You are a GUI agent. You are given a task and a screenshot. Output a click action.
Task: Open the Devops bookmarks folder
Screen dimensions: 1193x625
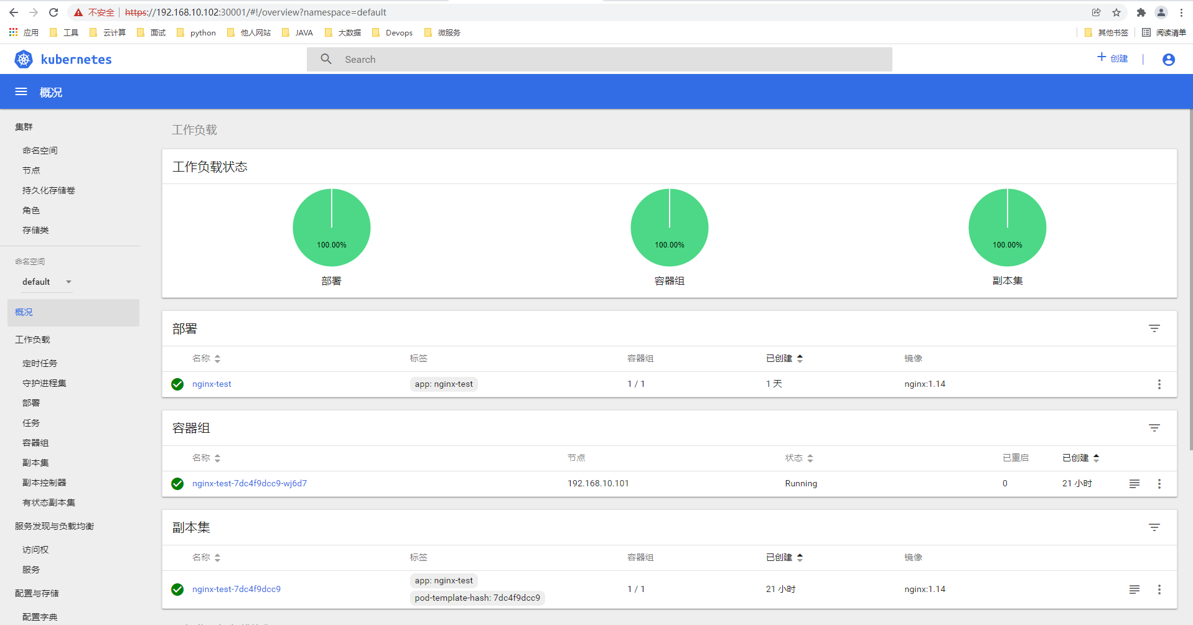(x=392, y=32)
